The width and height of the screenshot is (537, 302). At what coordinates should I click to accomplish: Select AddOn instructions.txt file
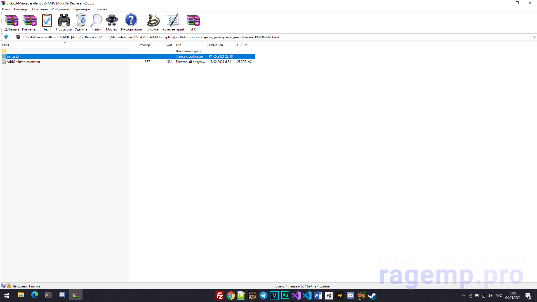click(128, 62)
